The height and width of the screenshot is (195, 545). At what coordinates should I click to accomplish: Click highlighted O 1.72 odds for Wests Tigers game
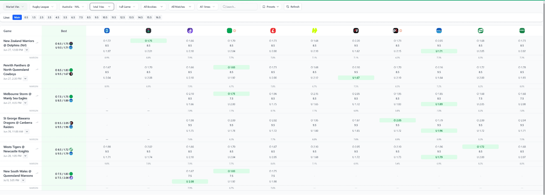tap(480, 147)
